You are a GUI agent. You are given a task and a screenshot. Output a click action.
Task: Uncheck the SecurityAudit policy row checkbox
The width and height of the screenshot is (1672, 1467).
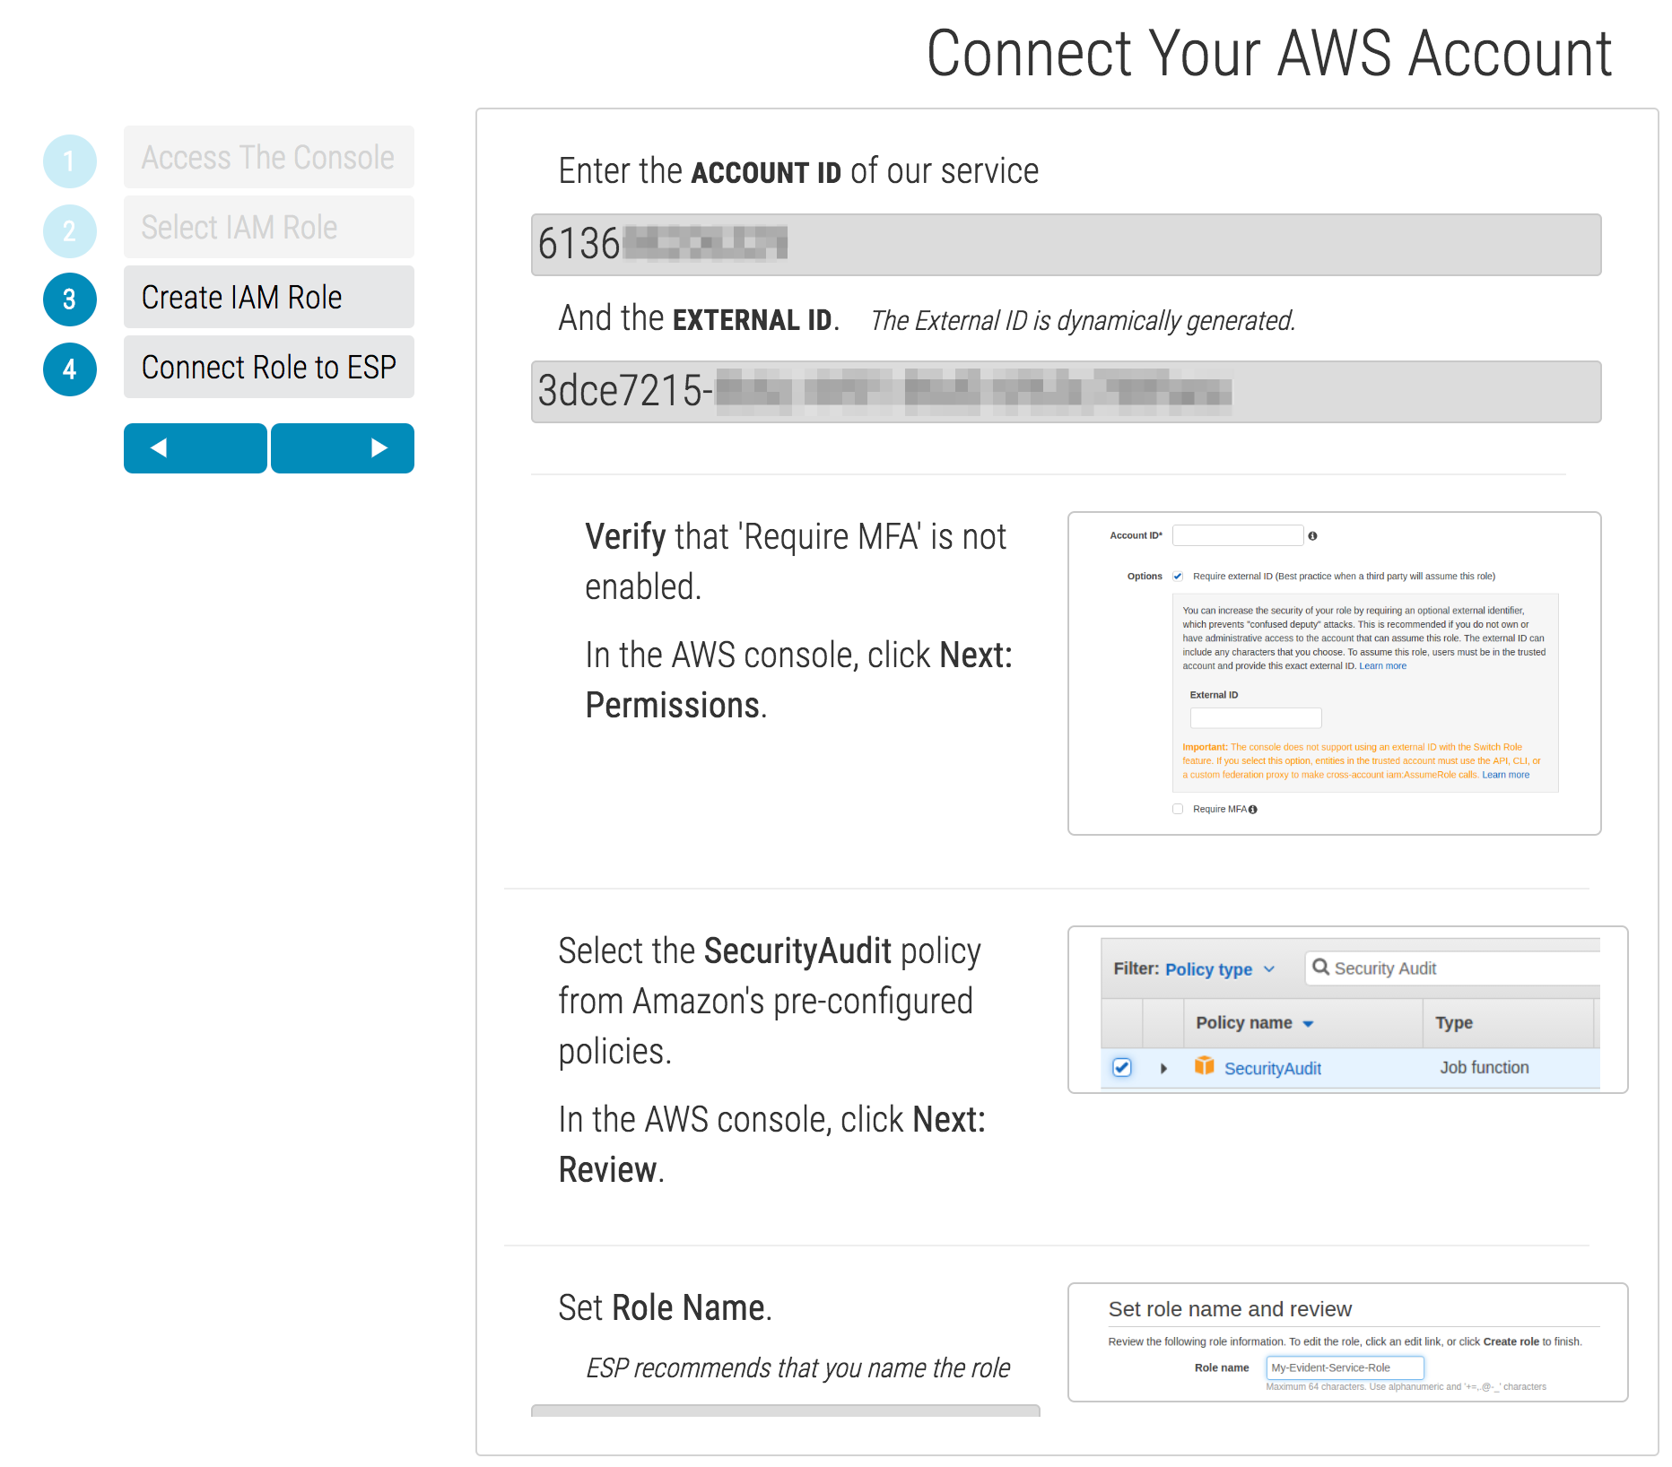click(1121, 1068)
